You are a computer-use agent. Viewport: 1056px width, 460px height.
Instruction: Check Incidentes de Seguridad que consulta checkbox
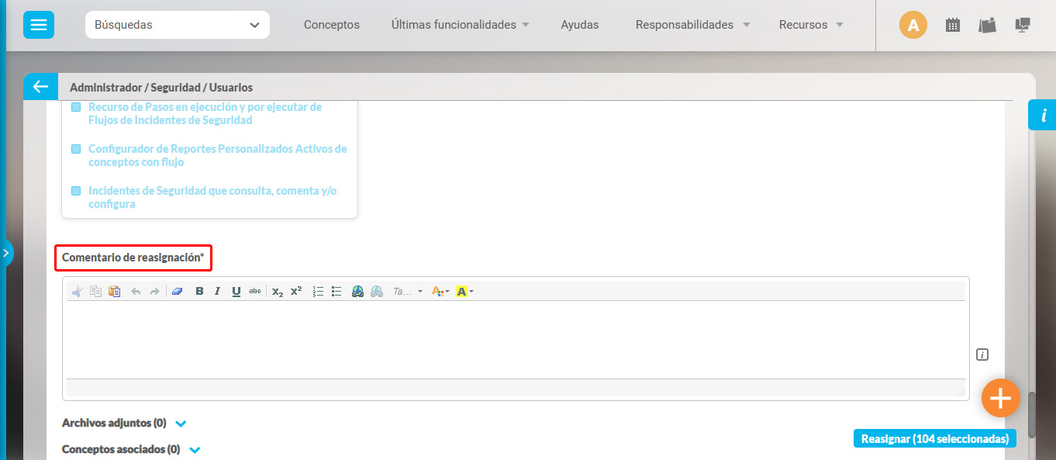76,191
